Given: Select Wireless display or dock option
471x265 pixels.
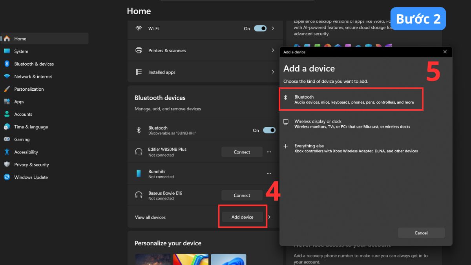Looking at the screenshot, I should click(x=351, y=124).
